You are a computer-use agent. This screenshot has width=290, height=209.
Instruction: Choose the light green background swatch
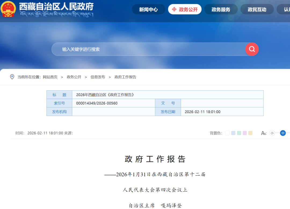pyautogui.click(x=239, y=133)
